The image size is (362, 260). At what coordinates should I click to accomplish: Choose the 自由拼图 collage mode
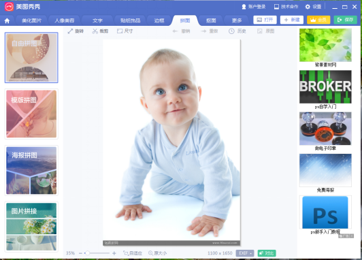[x=31, y=57]
